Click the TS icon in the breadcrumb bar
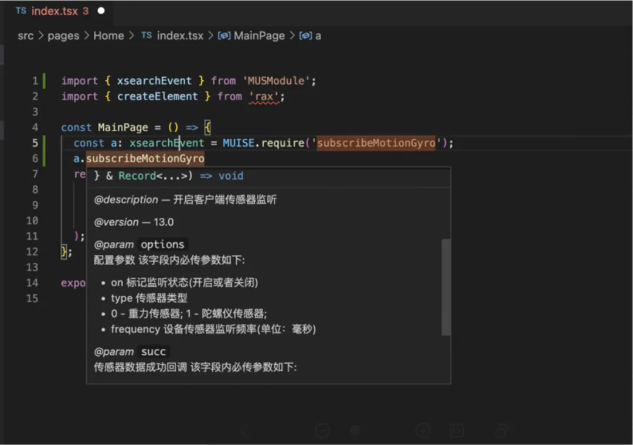The height and width of the screenshot is (445, 633). click(147, 36)
